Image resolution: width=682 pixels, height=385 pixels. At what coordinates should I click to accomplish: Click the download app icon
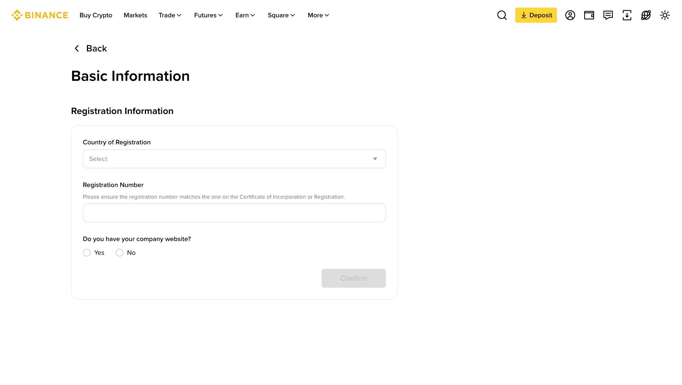(x=627, y=15)
